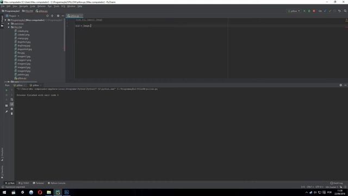Select pillow.py in the project tree
The image size is (348, 196).
click(21, 78)
